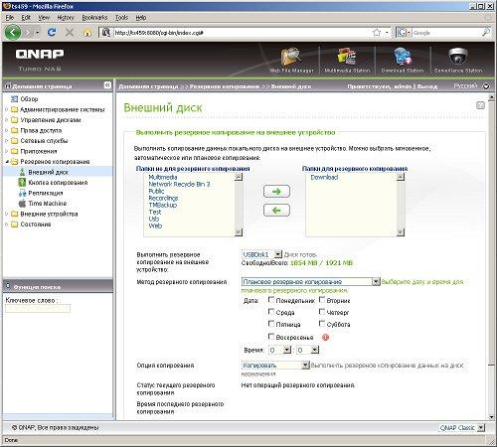Viewport: 497px width, 447px height.
Task: Click the Выход logout link
Action: click(x=427, y=86)
